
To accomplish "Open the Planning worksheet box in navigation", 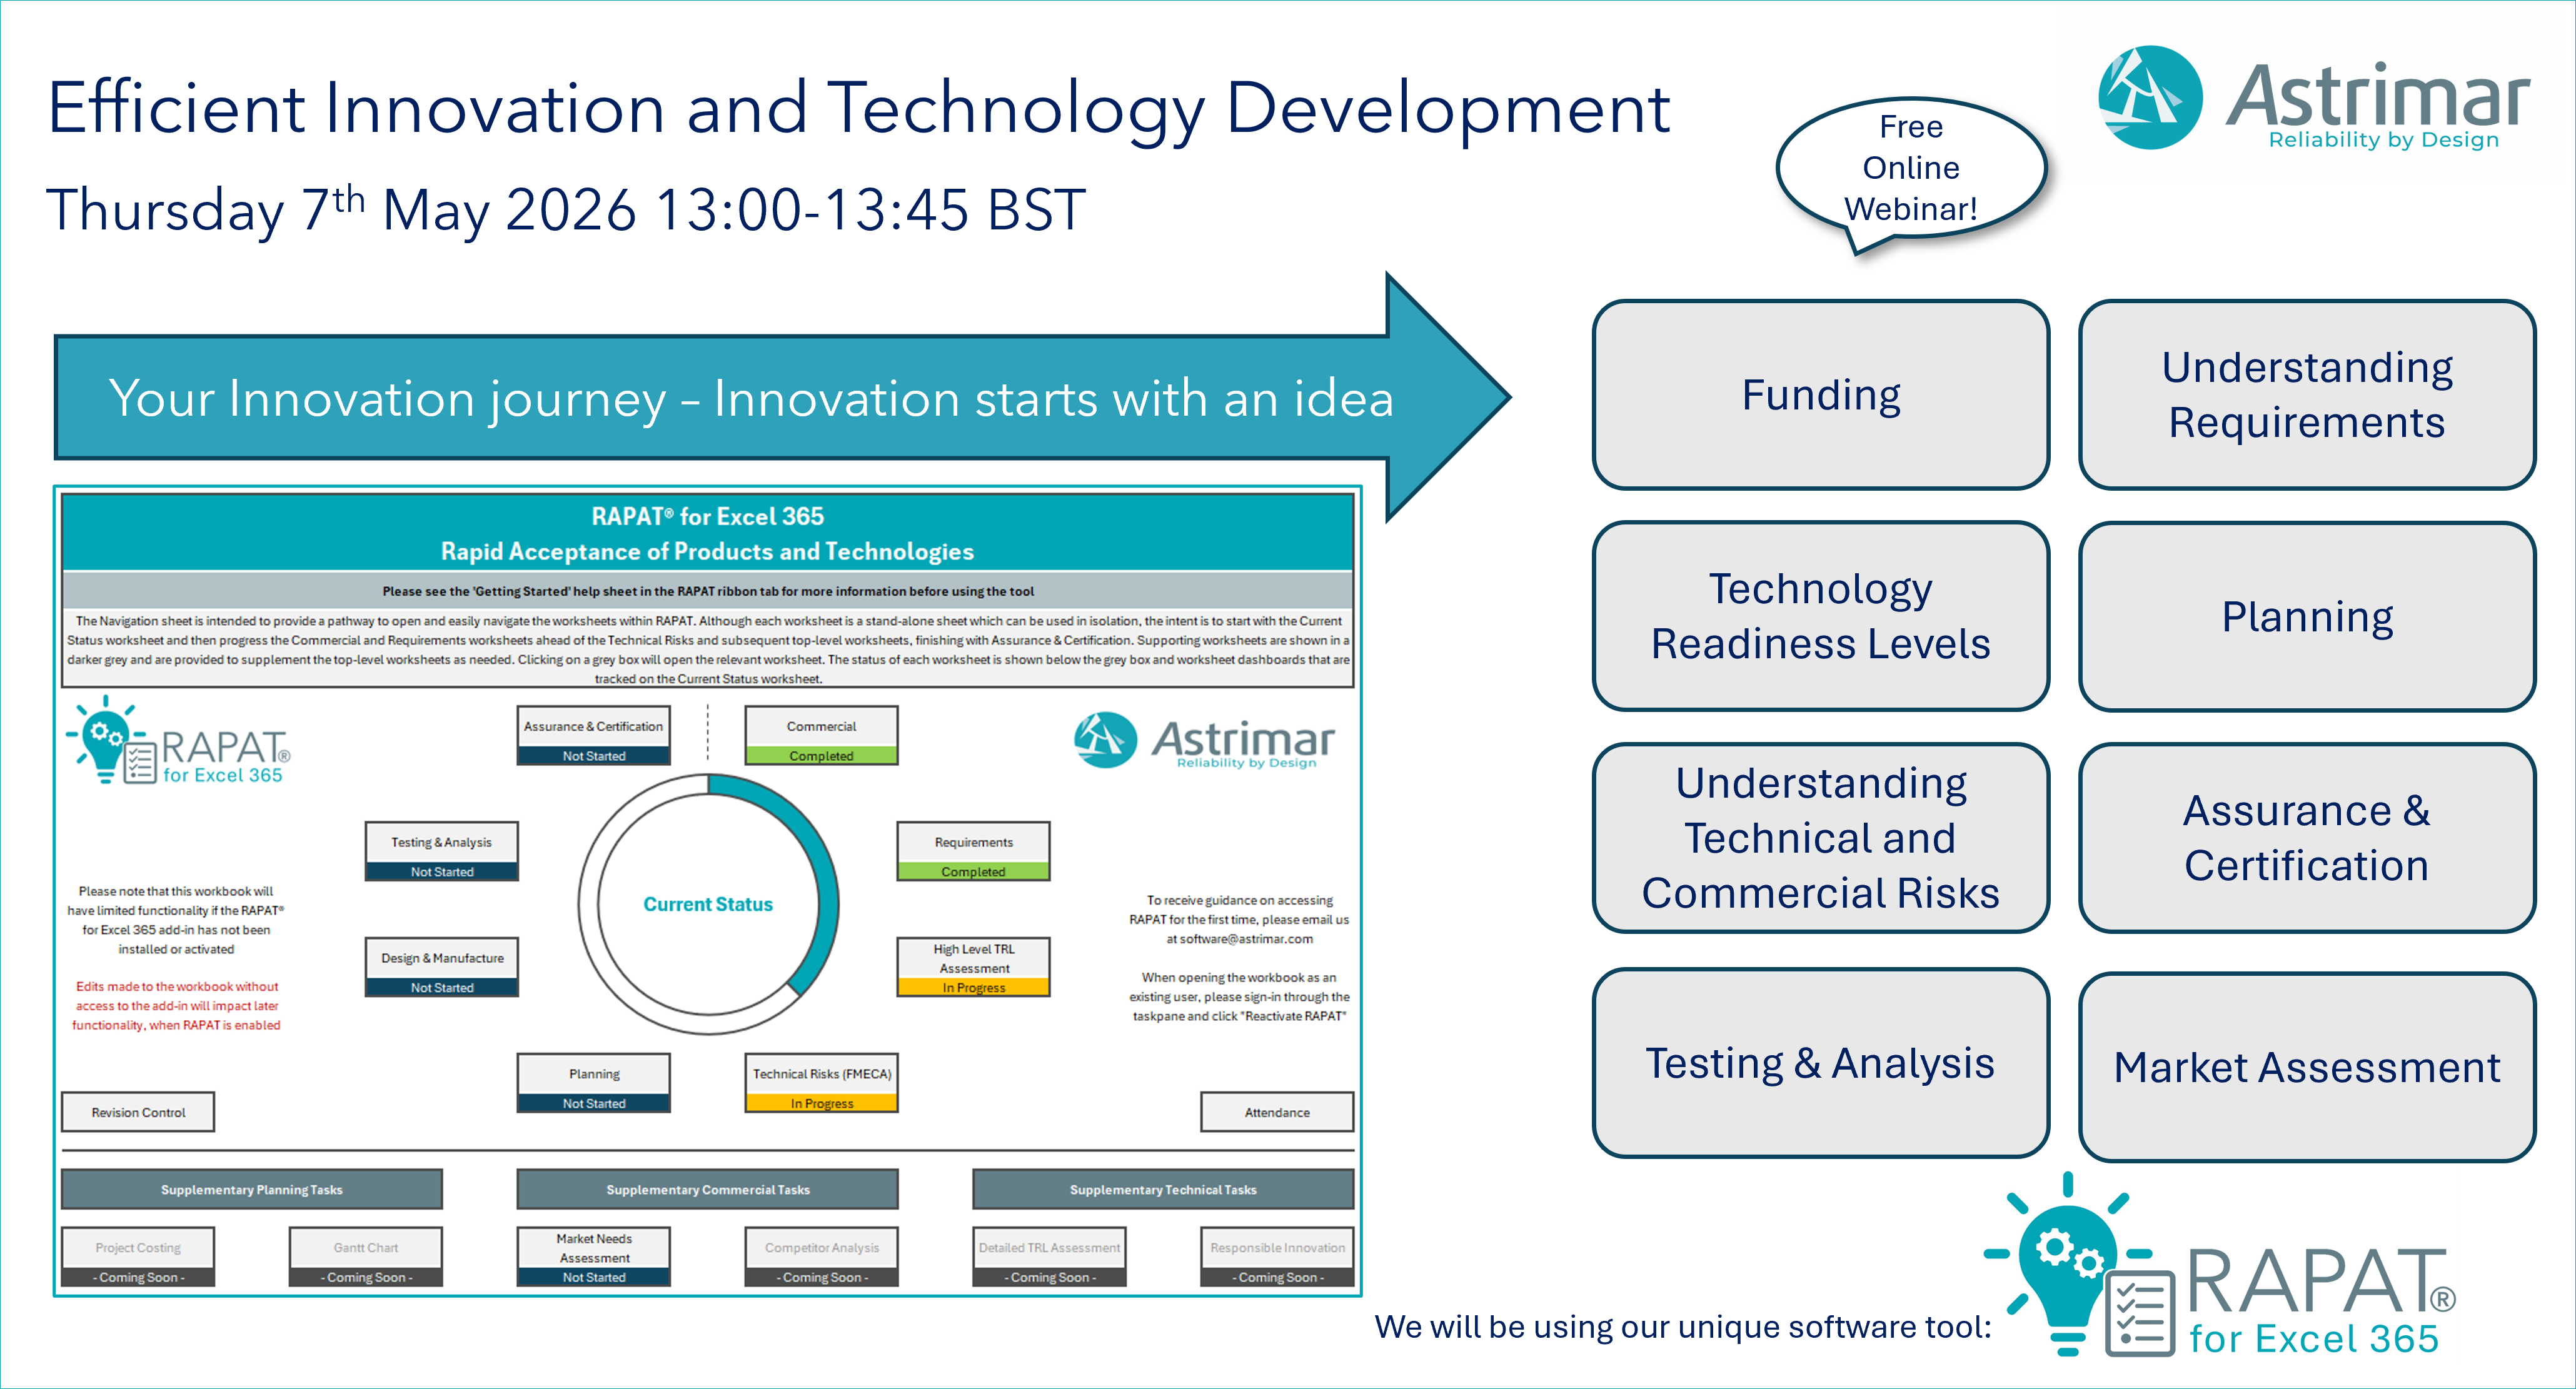I will click(x=593, y=1083).
